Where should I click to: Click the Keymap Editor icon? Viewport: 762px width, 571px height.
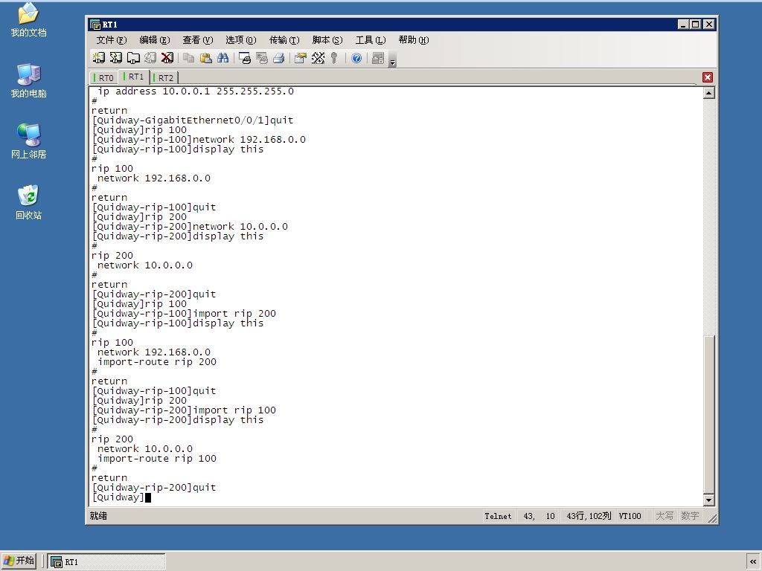point(318,58)
